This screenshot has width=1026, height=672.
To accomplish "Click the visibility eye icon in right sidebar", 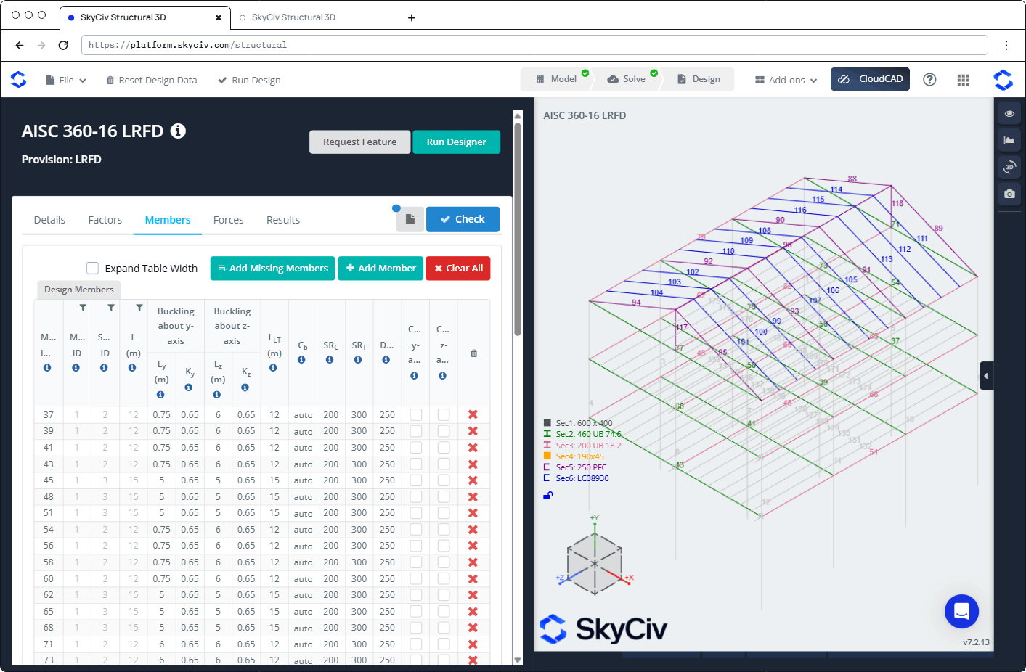I will pos(1009,114).
